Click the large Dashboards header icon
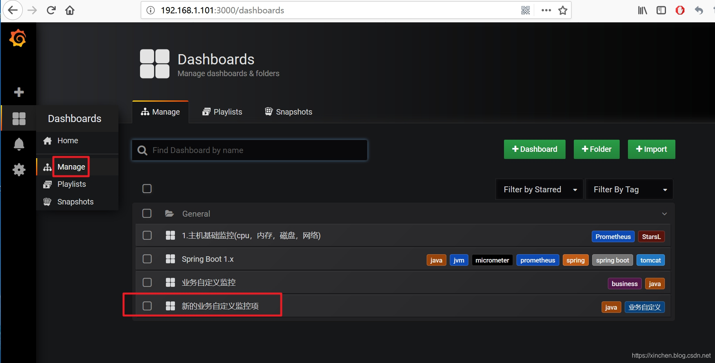 tap(155, 64)
